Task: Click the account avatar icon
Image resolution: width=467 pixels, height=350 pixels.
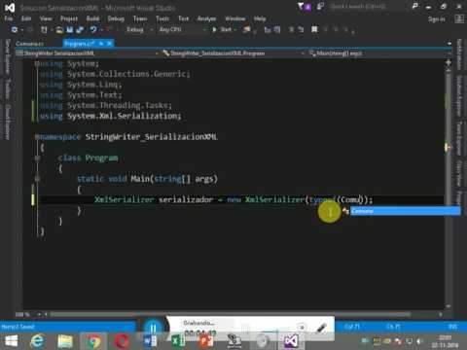Action: pyautogui.click(x=459, y=19)
